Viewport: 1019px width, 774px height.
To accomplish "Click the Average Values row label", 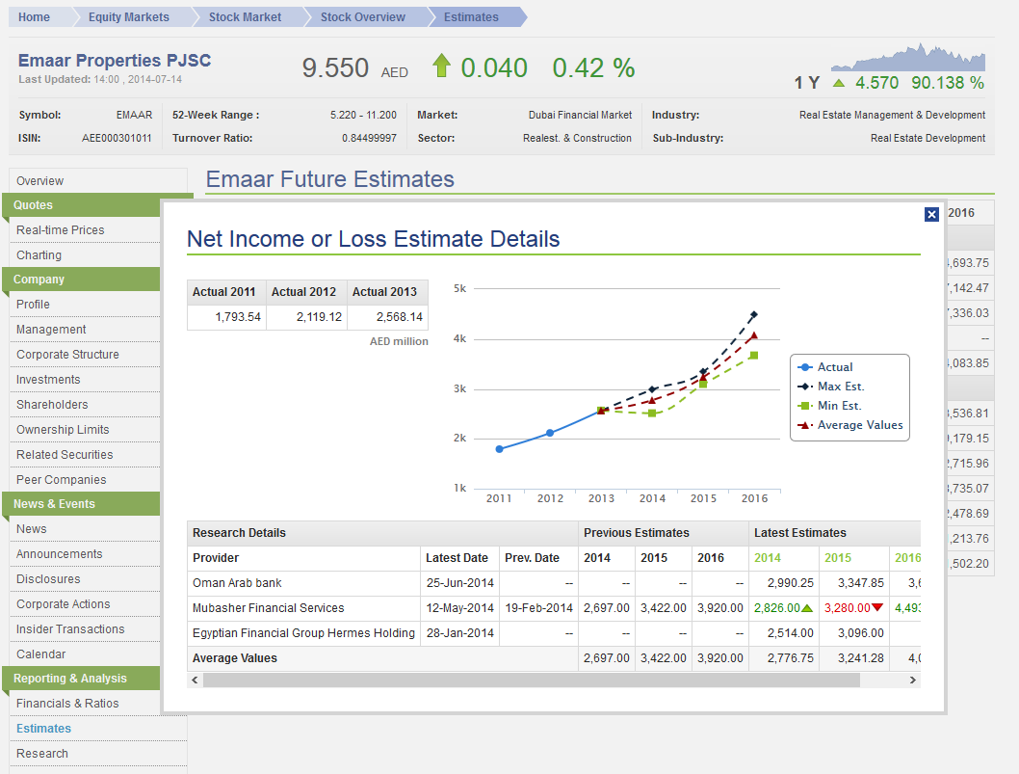I will pyautogui.click(x=235, y=658).
